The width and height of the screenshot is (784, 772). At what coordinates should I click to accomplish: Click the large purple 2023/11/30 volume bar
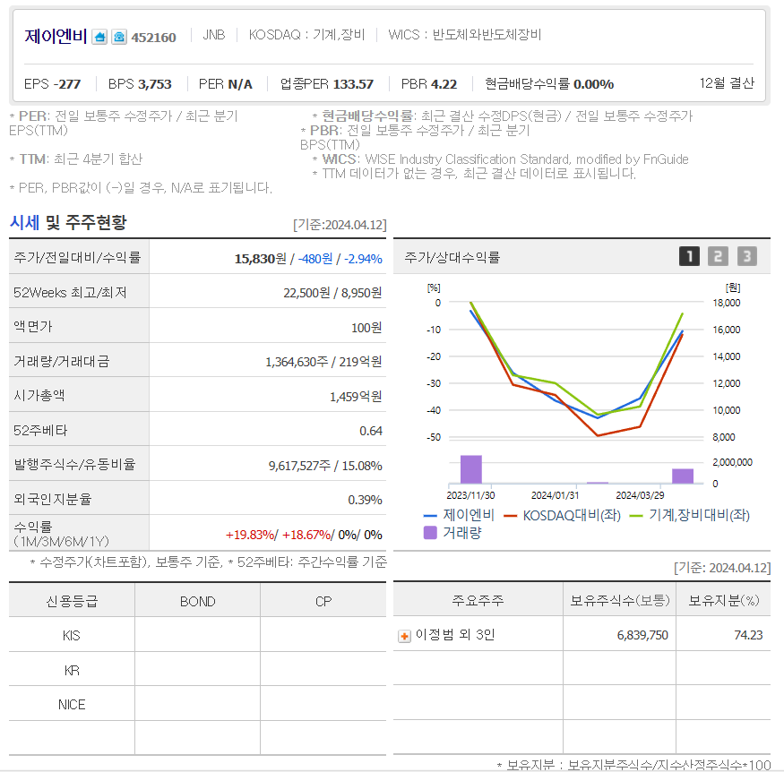point(471,469)
